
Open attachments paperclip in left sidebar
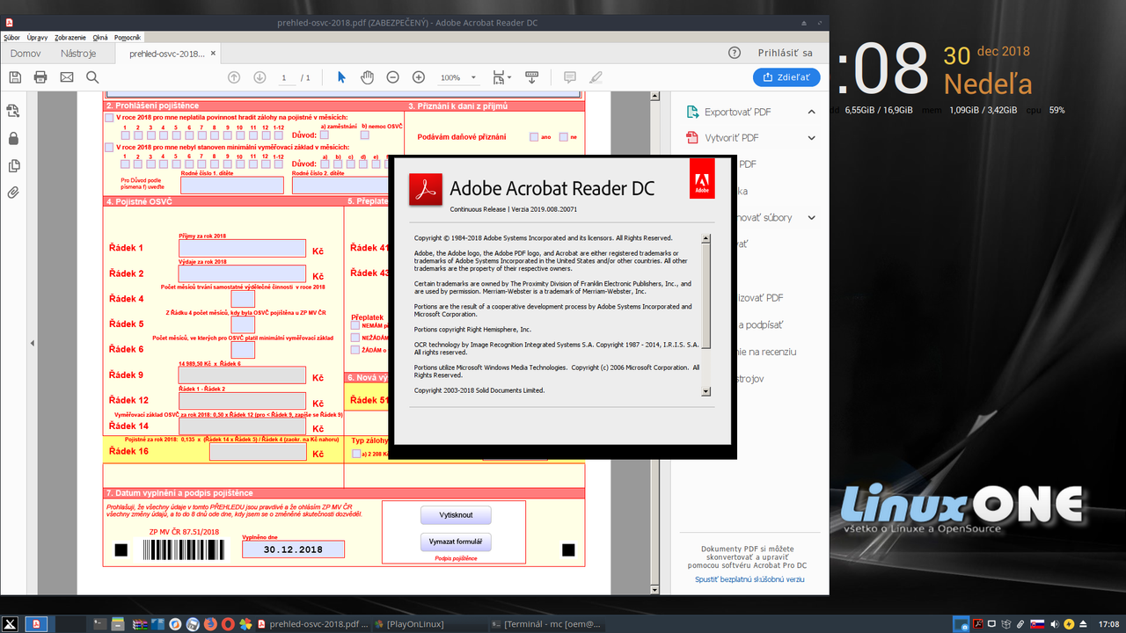13,192
